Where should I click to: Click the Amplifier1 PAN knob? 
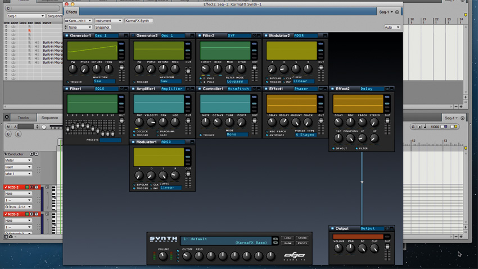163,122
